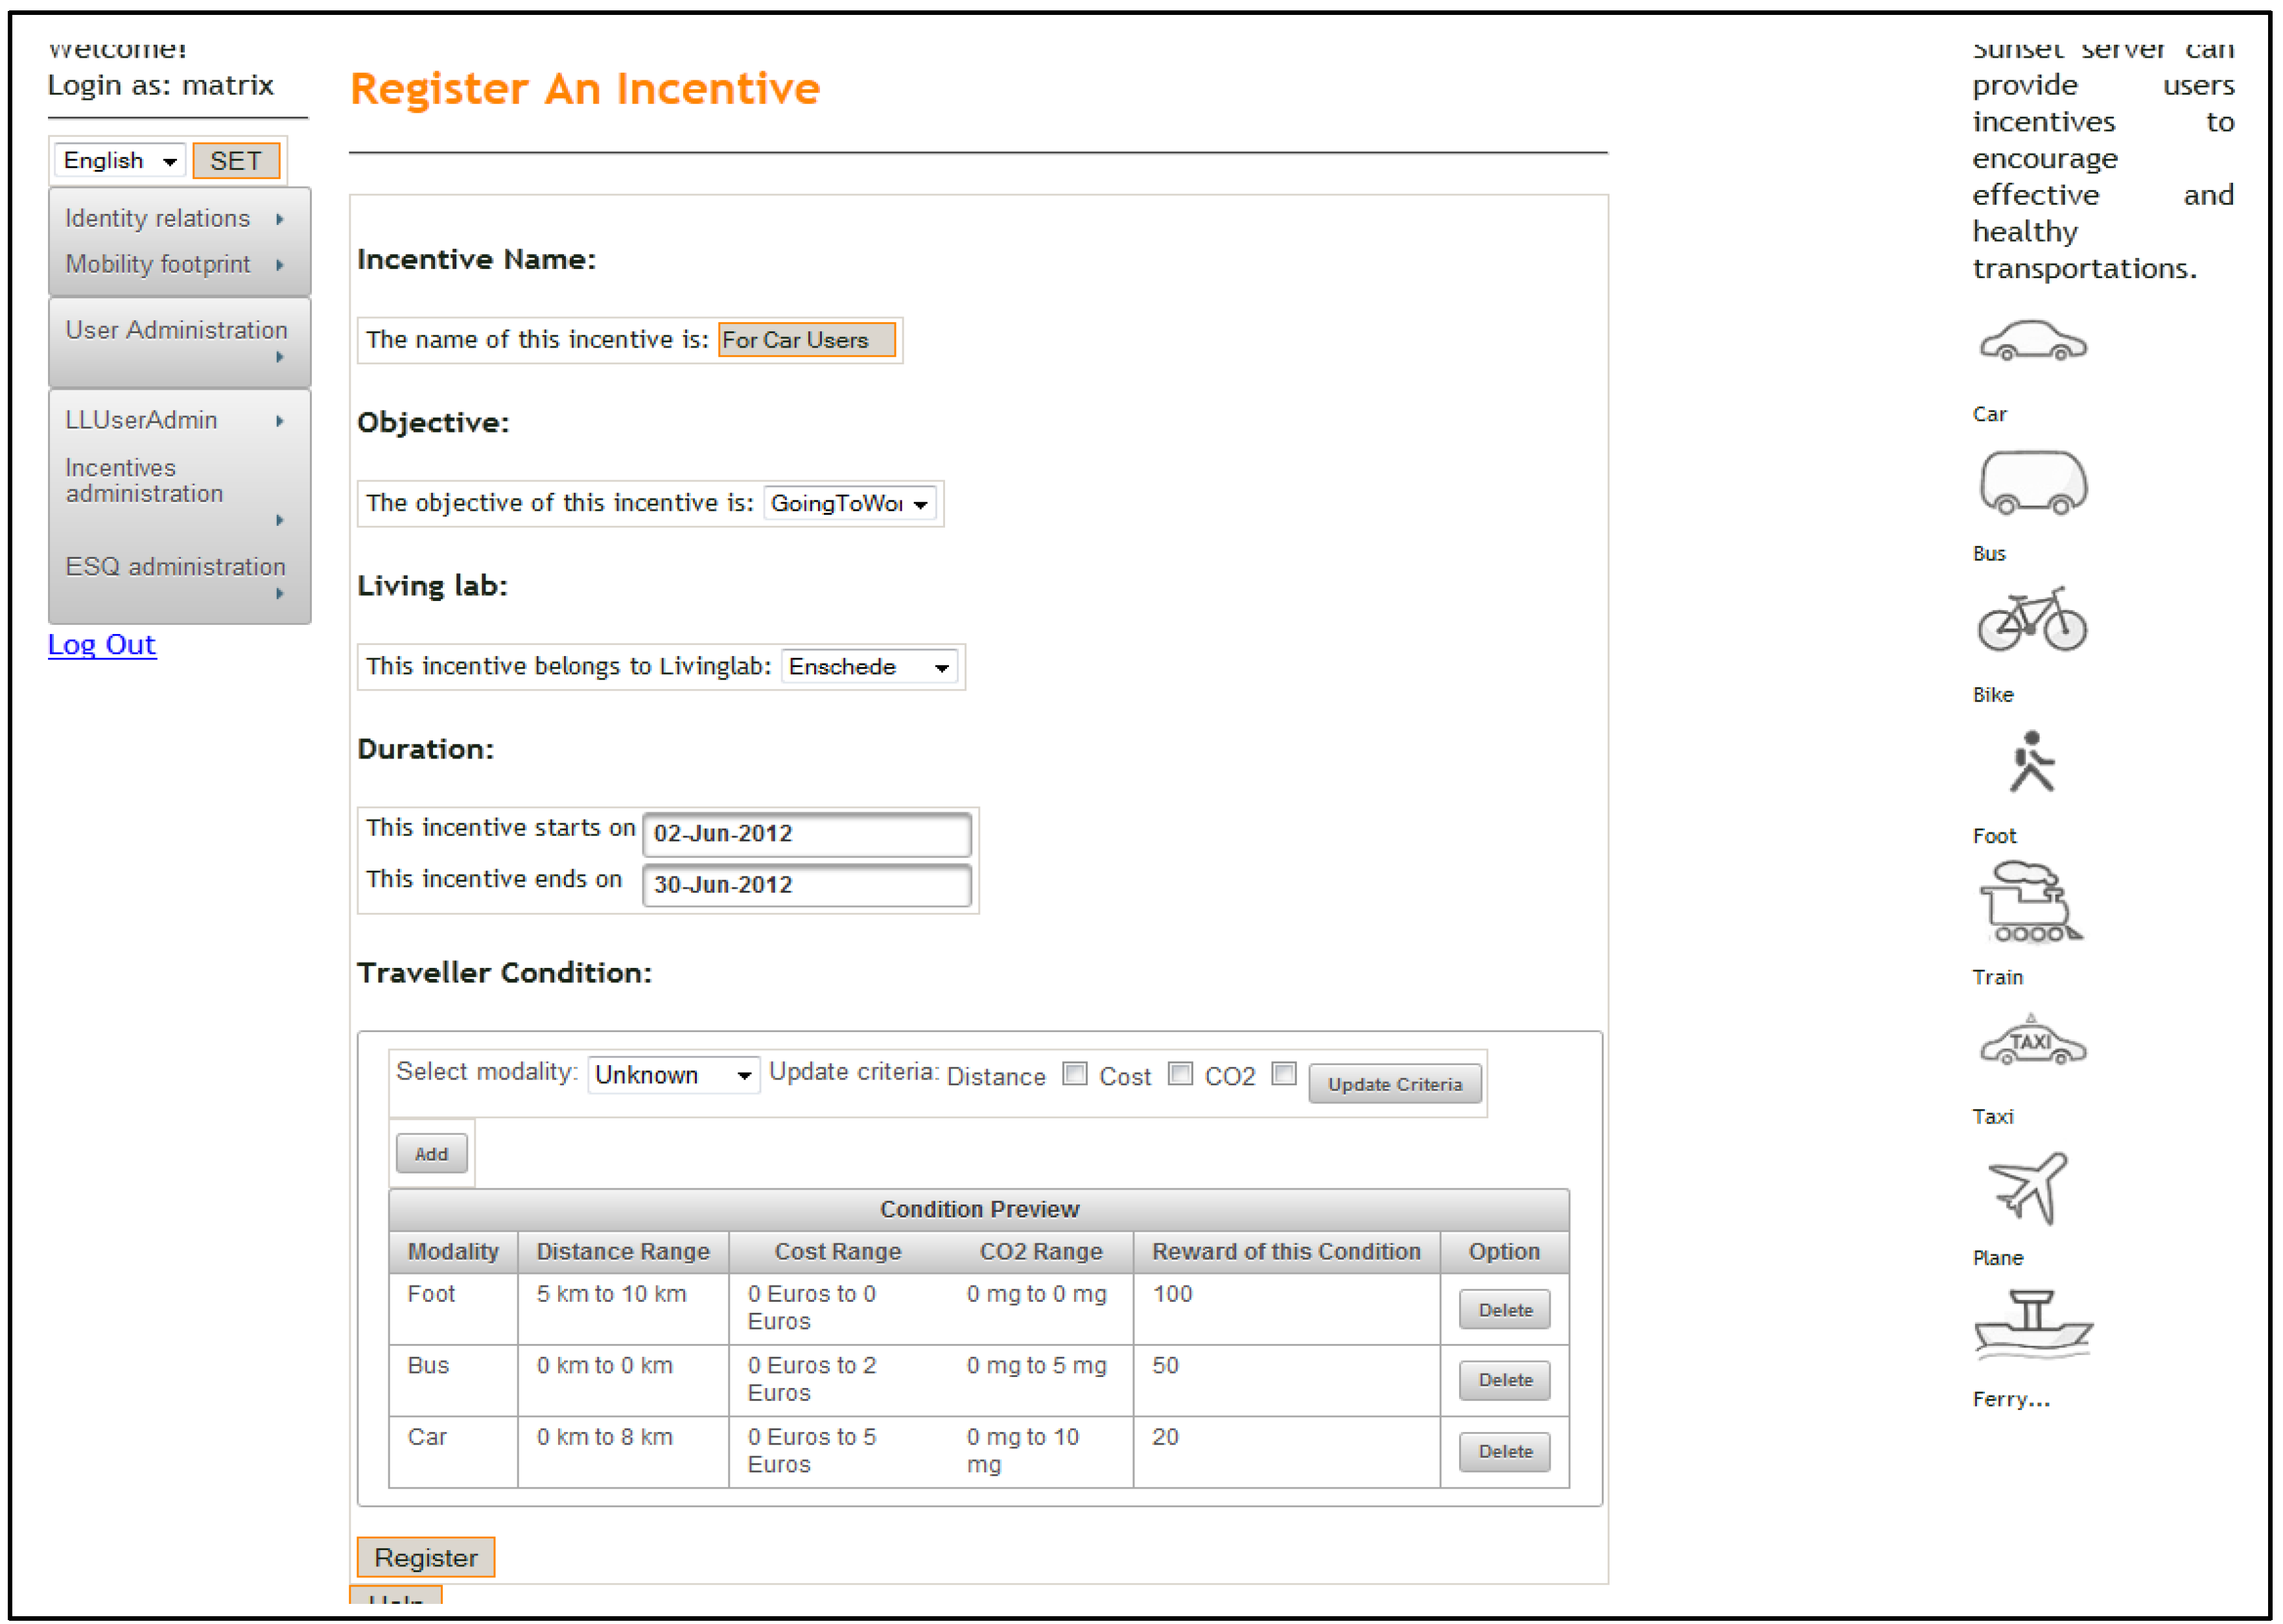Click the Log Out link
The height and width of the screenshot is (1624, 2283).
[102, 645]
